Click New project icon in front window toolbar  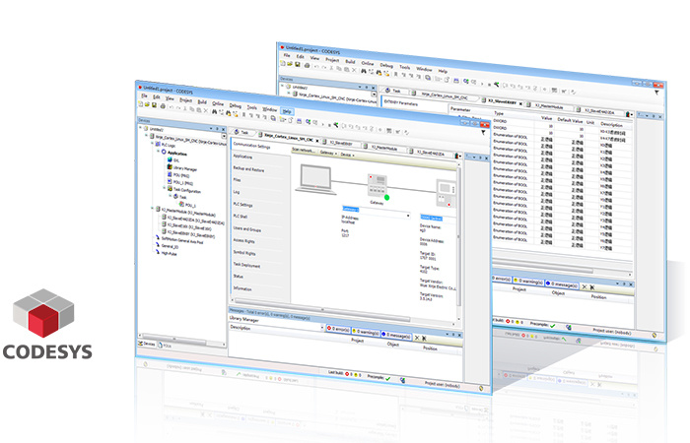tap(141, 104)
